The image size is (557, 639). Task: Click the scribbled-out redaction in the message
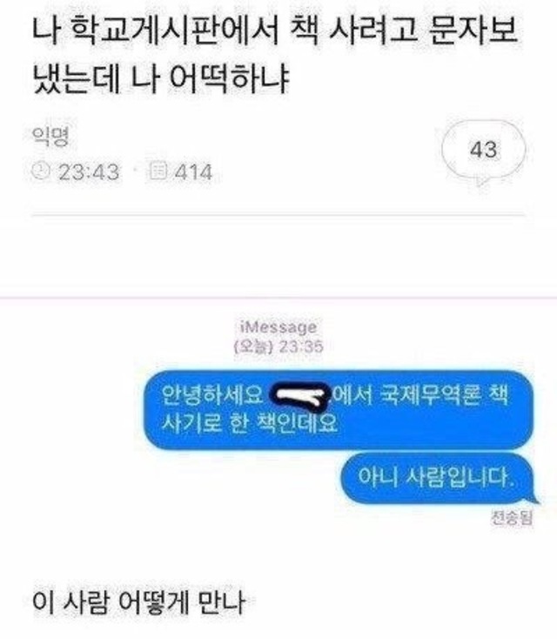(300, 395)
